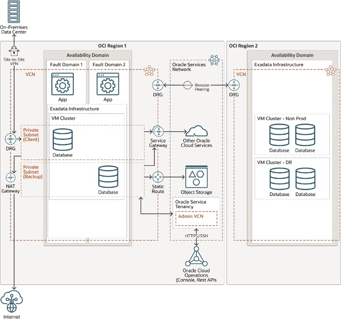Viewport: 341px width, 319px height.
Task: Click the DRG icon in OCI Region 2
Action: pos(234,85)
